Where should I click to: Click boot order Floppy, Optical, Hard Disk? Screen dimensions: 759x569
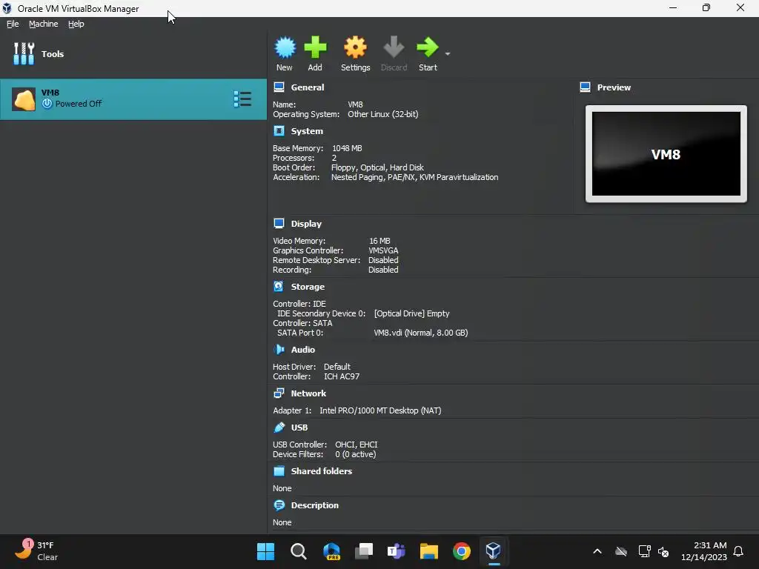coord(377,167)
